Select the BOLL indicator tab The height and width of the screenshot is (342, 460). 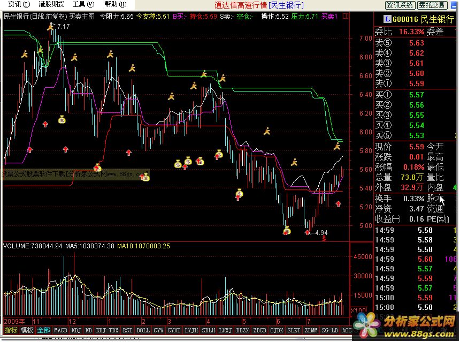click(x=143, y=331)
